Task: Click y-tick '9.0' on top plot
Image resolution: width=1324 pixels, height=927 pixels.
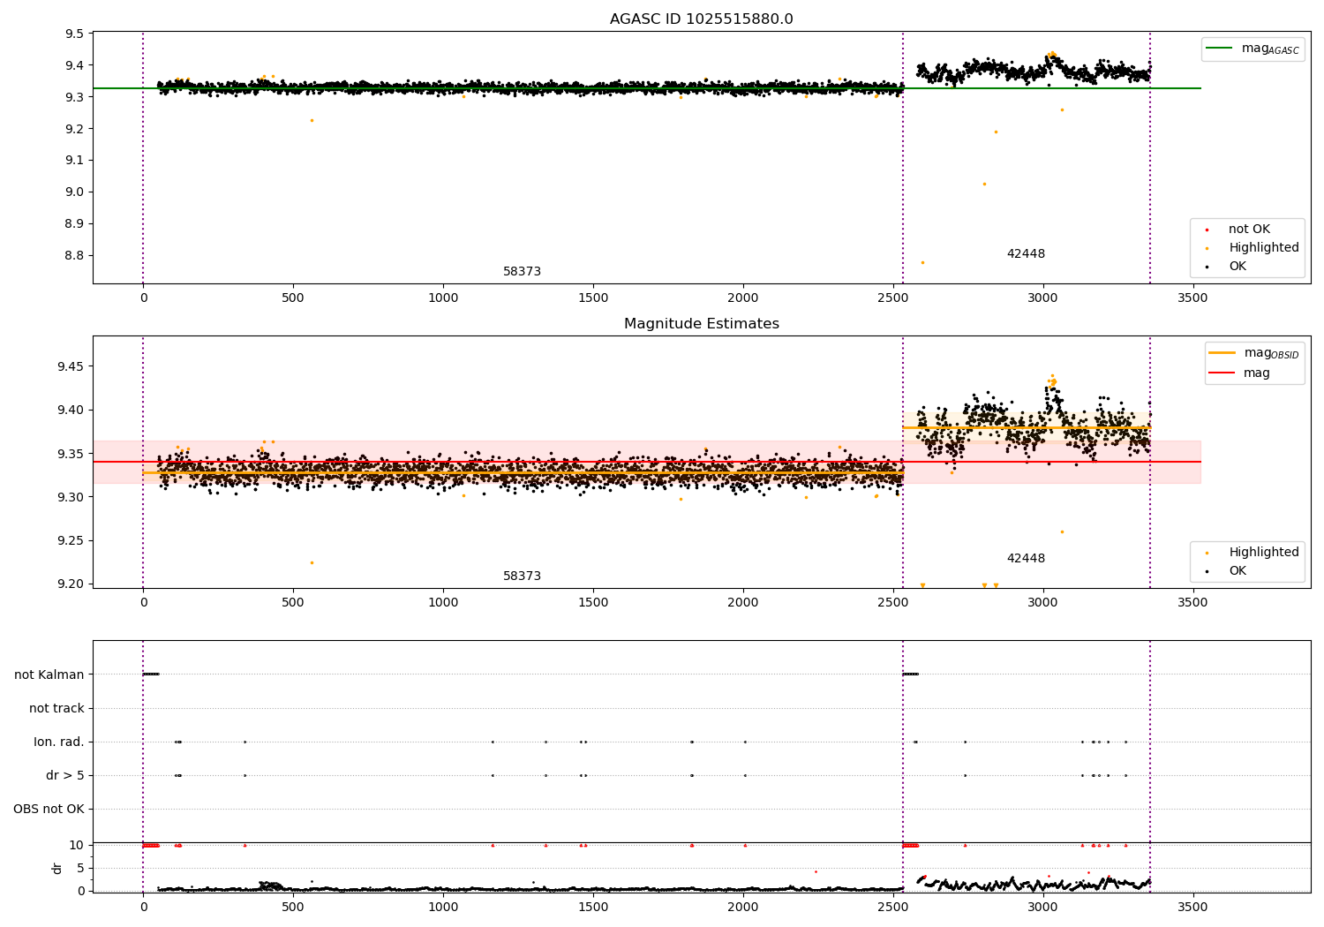Action: (74, 192)
